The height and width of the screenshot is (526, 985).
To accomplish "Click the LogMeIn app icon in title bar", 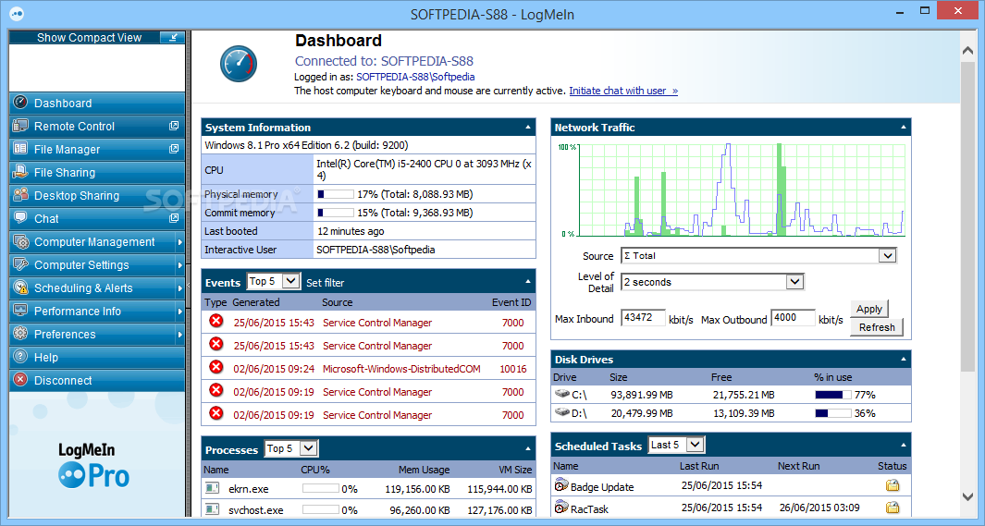I will [17, 13].
